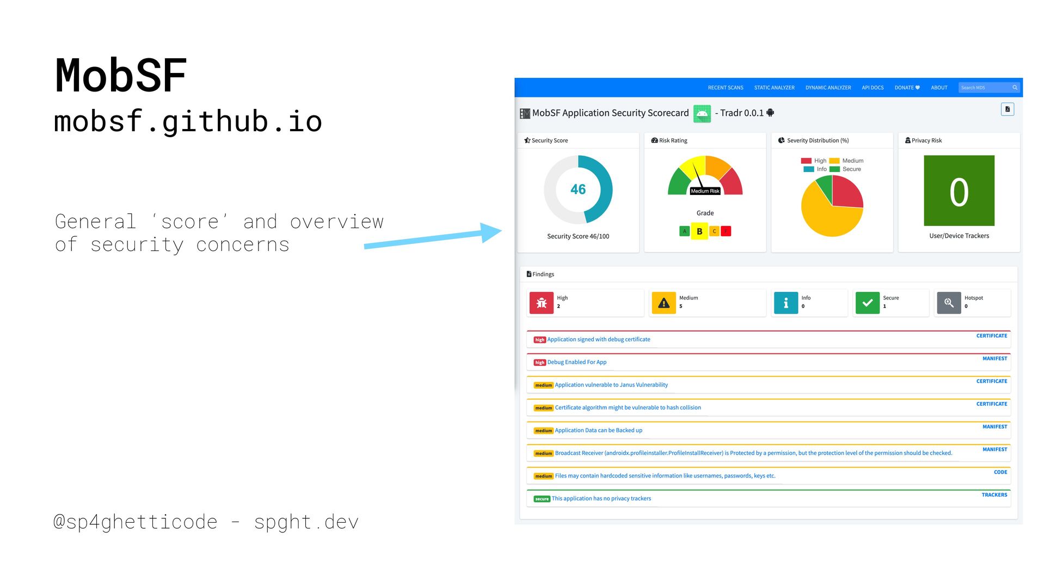The image size is (1045, 588).
Task: Click the red High findings bug icon
Action: point(542,303)
